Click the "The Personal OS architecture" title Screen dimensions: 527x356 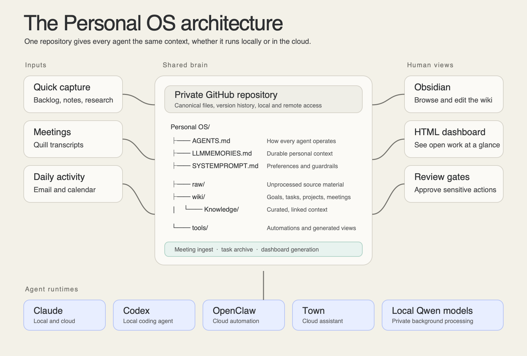[153, 23]
